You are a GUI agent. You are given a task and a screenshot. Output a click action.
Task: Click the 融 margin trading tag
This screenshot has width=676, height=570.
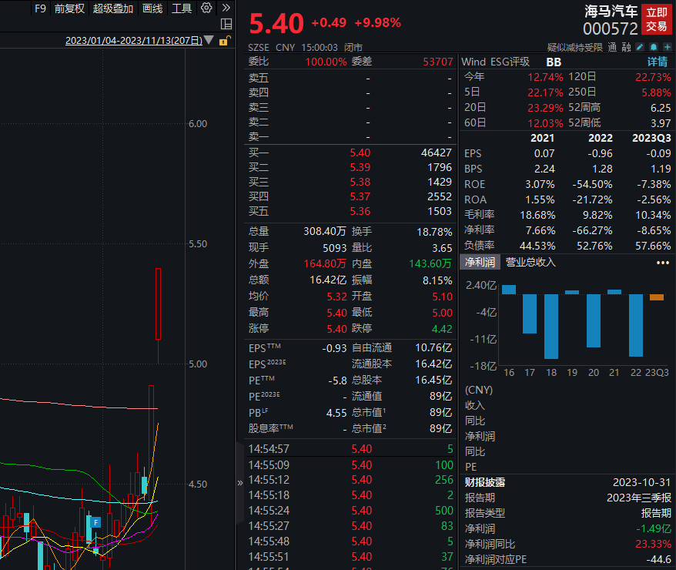click(627, 47)
